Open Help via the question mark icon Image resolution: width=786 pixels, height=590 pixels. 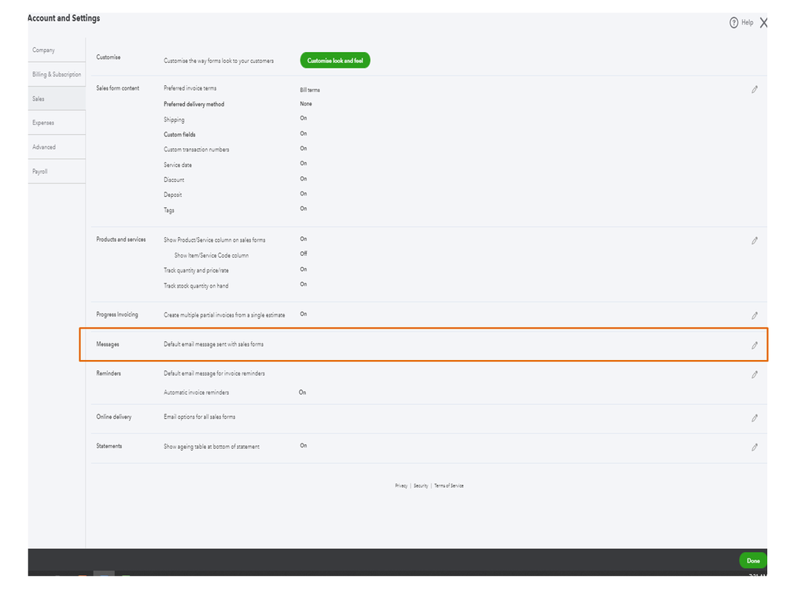734,23
